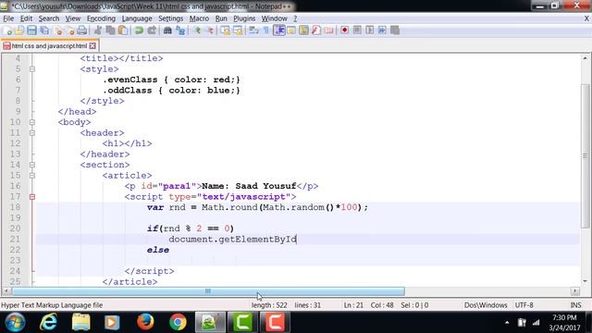Viewport: 592px width, 333px height.
Task: Launch Firefox from the taskbar
Action: [x=145, y=322]
